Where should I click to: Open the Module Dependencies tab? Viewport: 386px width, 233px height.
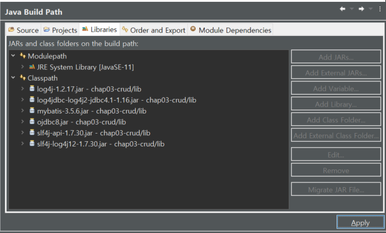(x=230, y=30)
